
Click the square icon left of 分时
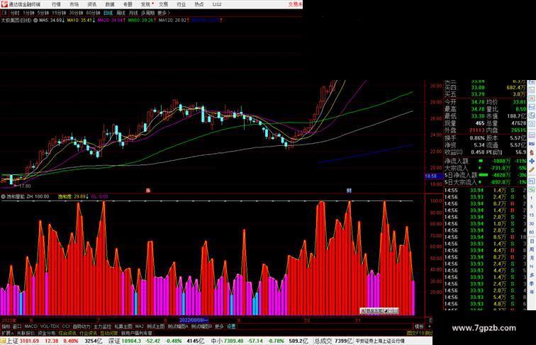tap(4, 13)
